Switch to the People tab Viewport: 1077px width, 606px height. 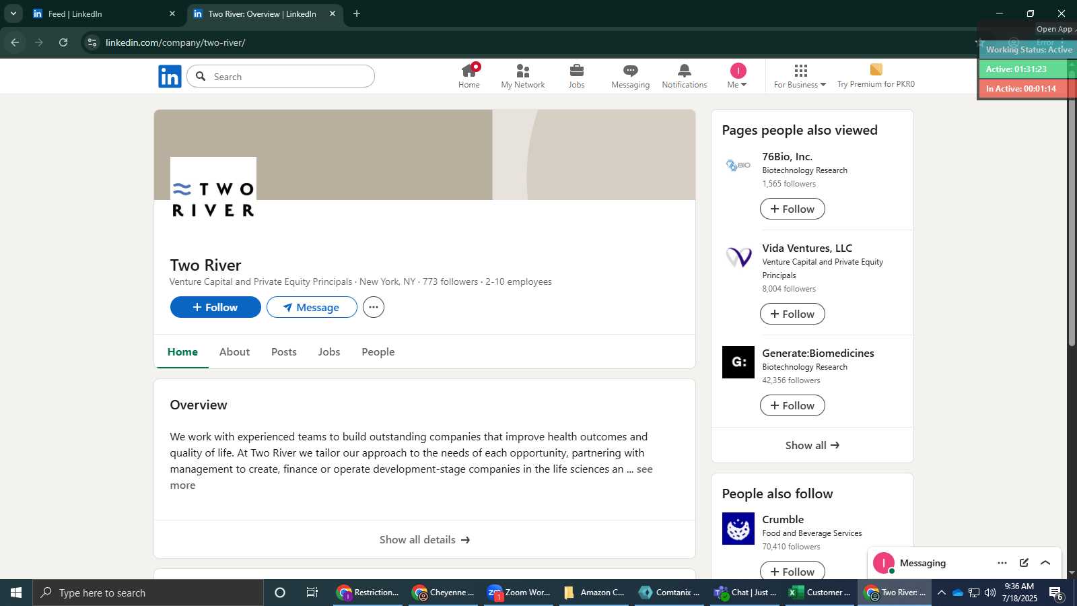pyautogui.click(x=378, y=351)
